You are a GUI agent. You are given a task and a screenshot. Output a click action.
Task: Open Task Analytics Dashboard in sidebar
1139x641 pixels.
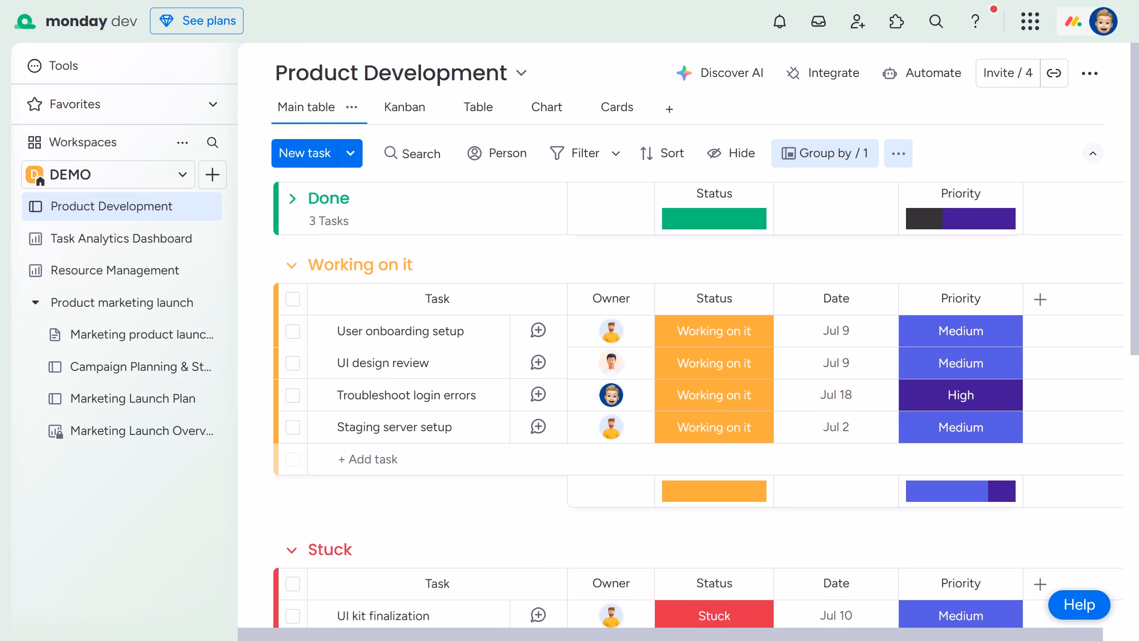point(122,238)
